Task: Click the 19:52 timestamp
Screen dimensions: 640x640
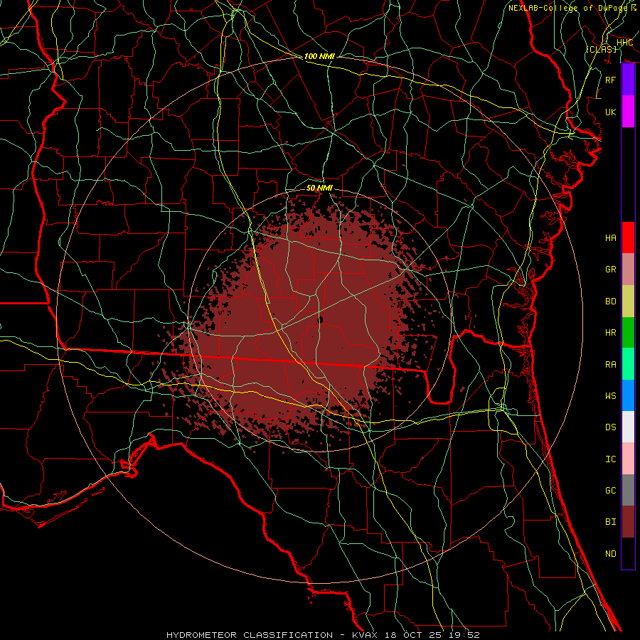Action: click(466, 635)
